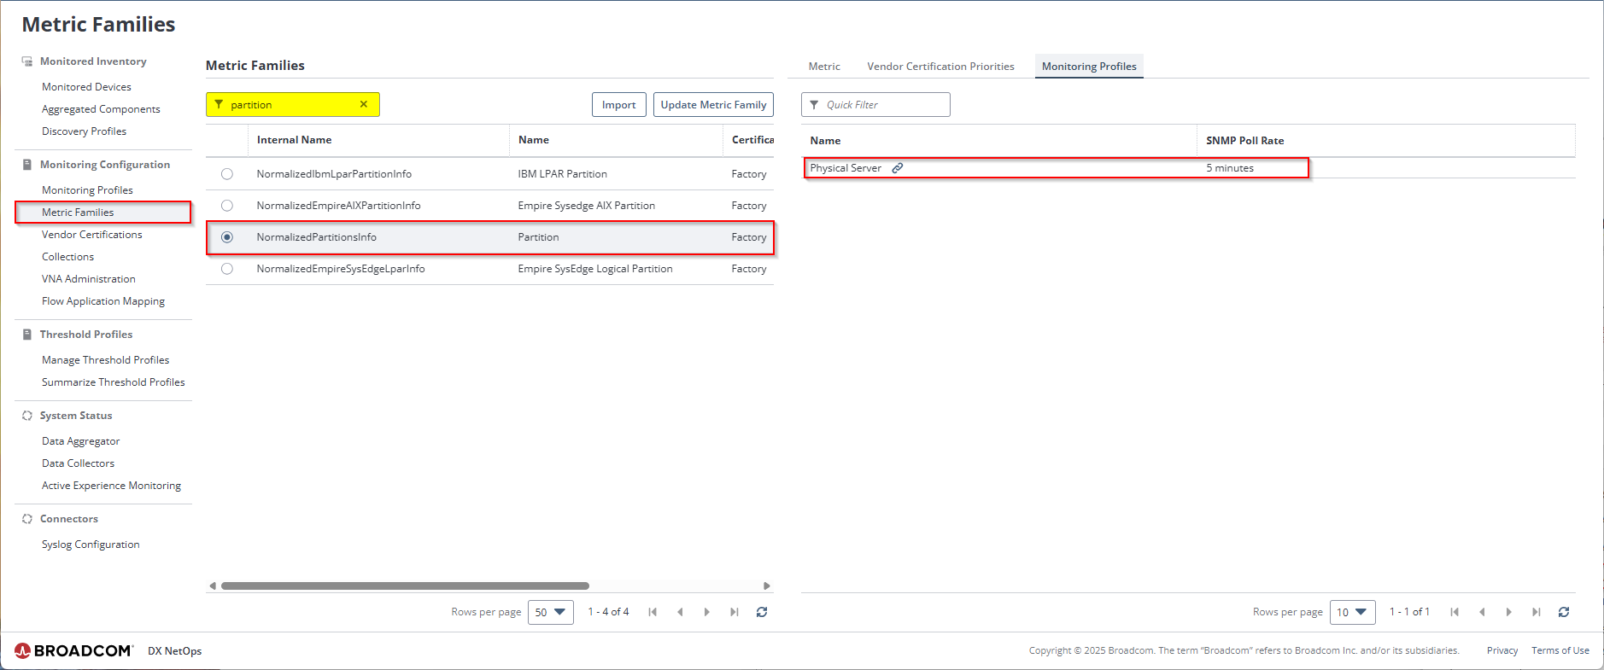Open Metric Families rows per page dropdown
The height and width of the screenshot is (670, 1604).
(x=551, y=612)
